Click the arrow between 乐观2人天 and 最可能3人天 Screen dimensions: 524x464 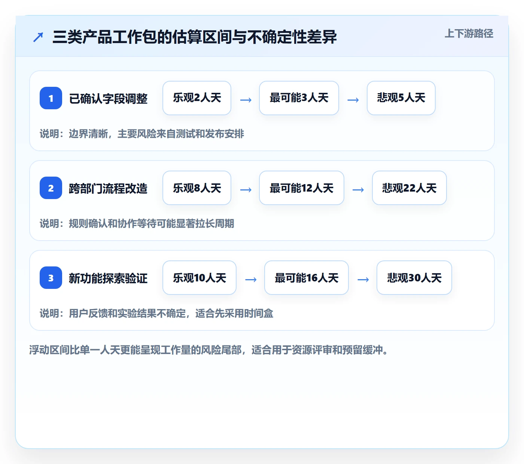pyautogui.click(x=246, y=100)
